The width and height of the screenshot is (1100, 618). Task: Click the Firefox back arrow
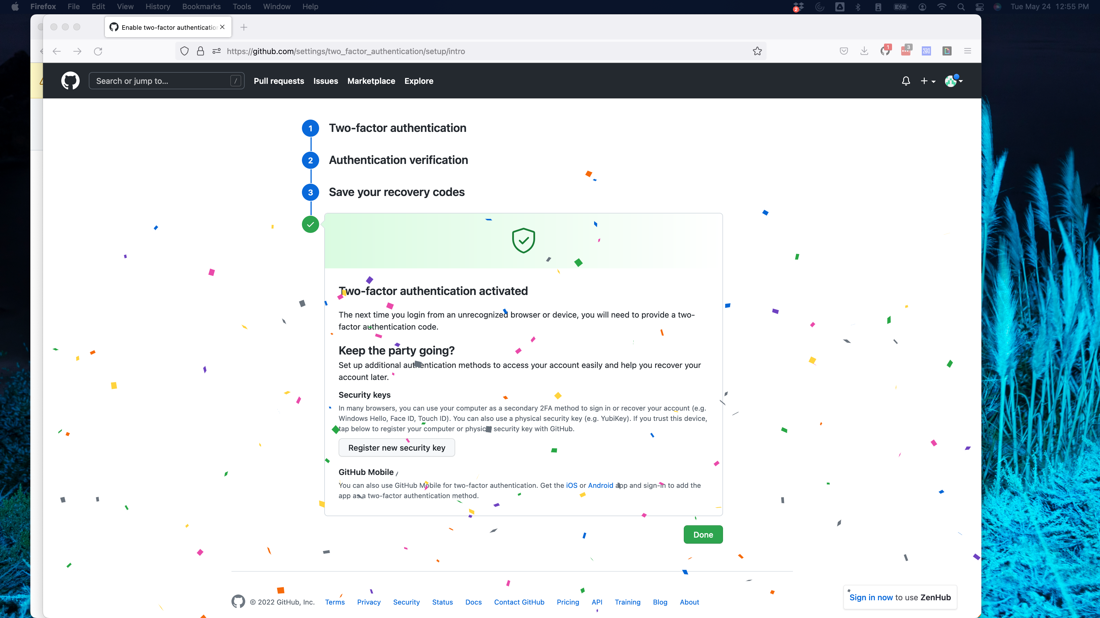[57, 51]
